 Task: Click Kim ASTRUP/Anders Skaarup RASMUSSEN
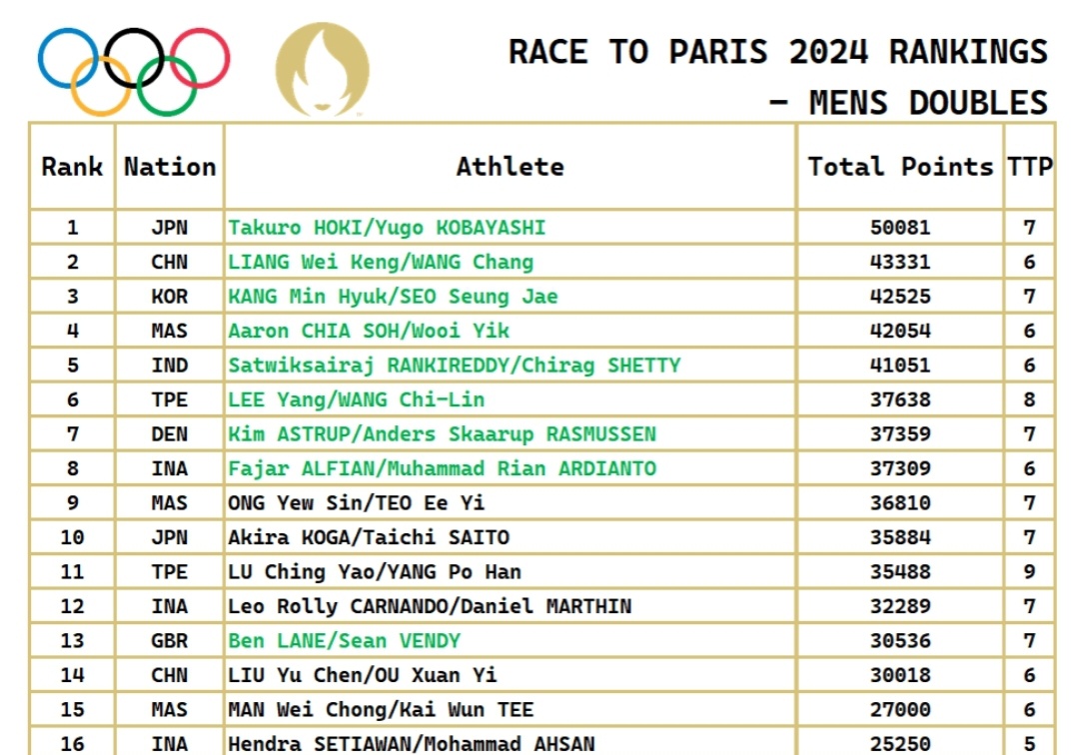(443, 433)
